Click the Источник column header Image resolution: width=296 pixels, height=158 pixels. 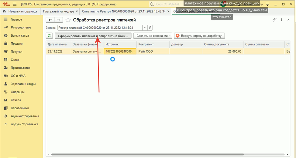pyautogui.click(x=120, y=44)
